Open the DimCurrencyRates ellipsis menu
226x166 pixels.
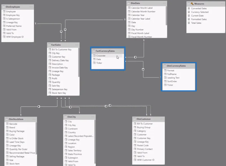click(x=192, y=66)
